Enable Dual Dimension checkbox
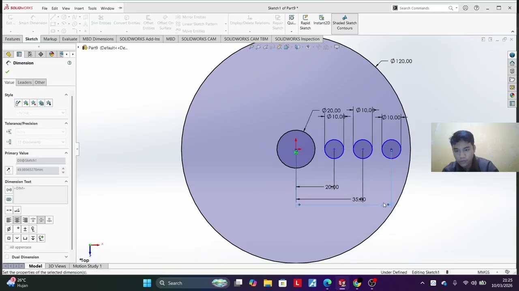The width and height of the screenshot is (519, 291). (x=7, y=257)
